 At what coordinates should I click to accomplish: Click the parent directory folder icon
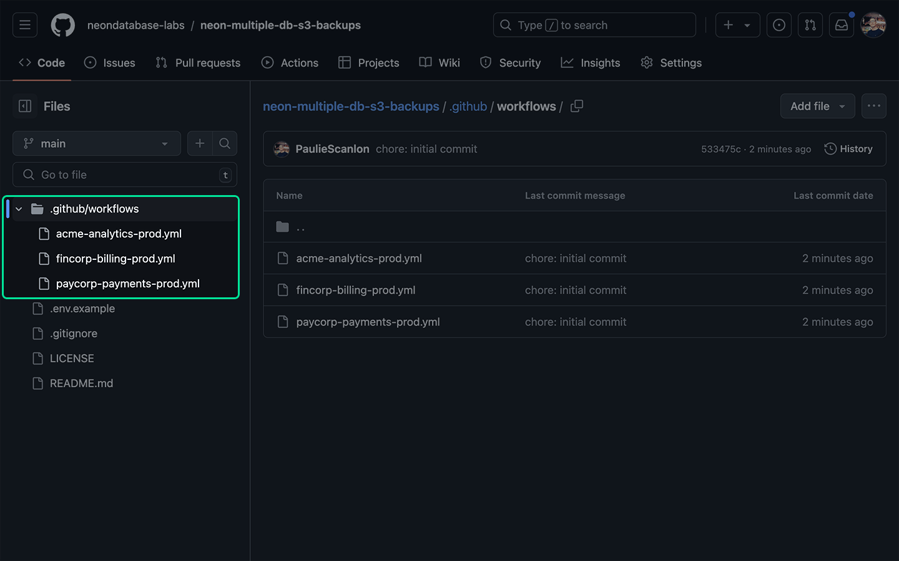click(283, 227)
